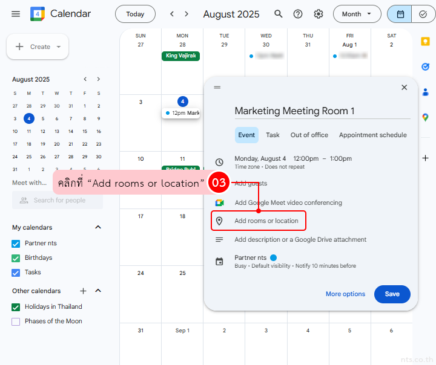Uncheck the Partner nts calendar
436x365 pixels.
click(x=16, y=244)
